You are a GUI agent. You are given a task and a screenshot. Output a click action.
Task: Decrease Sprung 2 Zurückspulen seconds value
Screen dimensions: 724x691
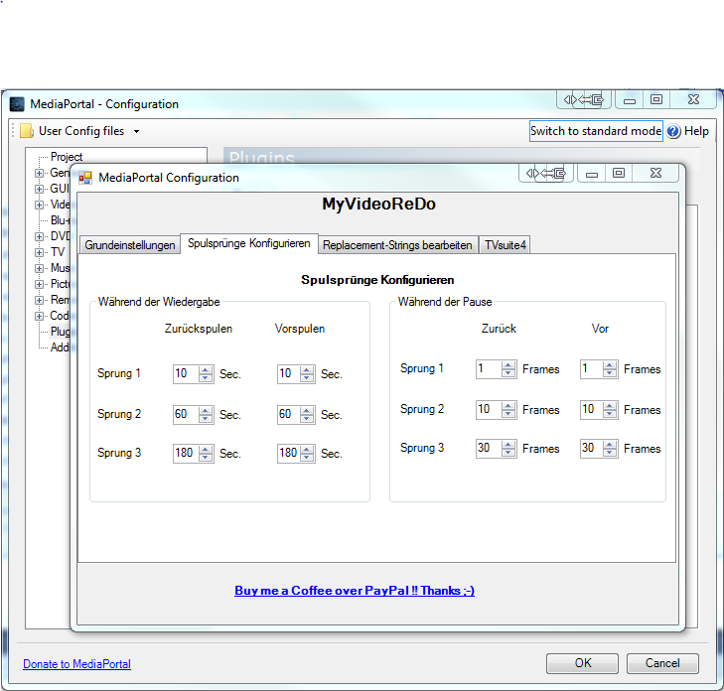tap(206, 419)
